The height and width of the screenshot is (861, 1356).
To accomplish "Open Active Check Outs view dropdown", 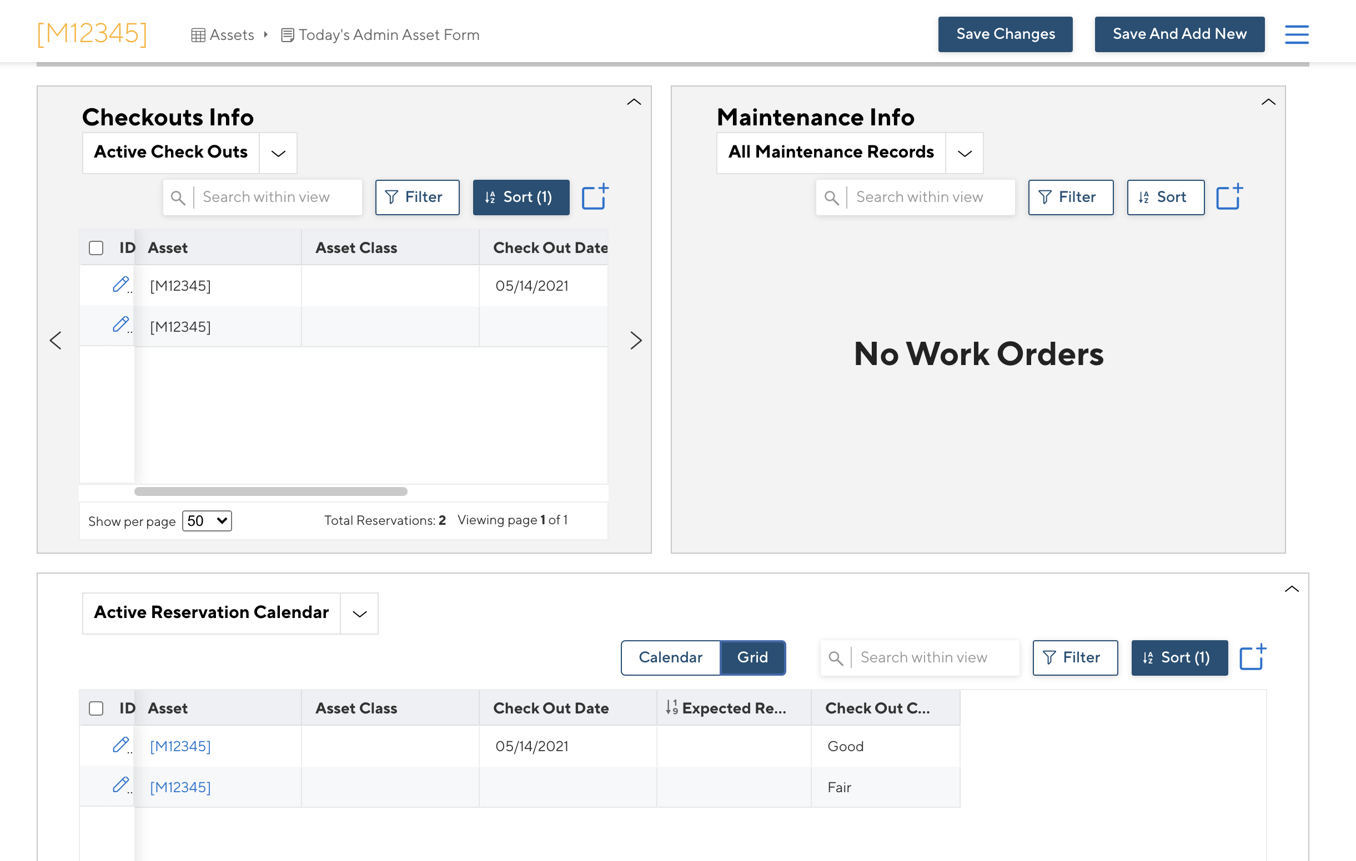I will click(x=278, y=153).
